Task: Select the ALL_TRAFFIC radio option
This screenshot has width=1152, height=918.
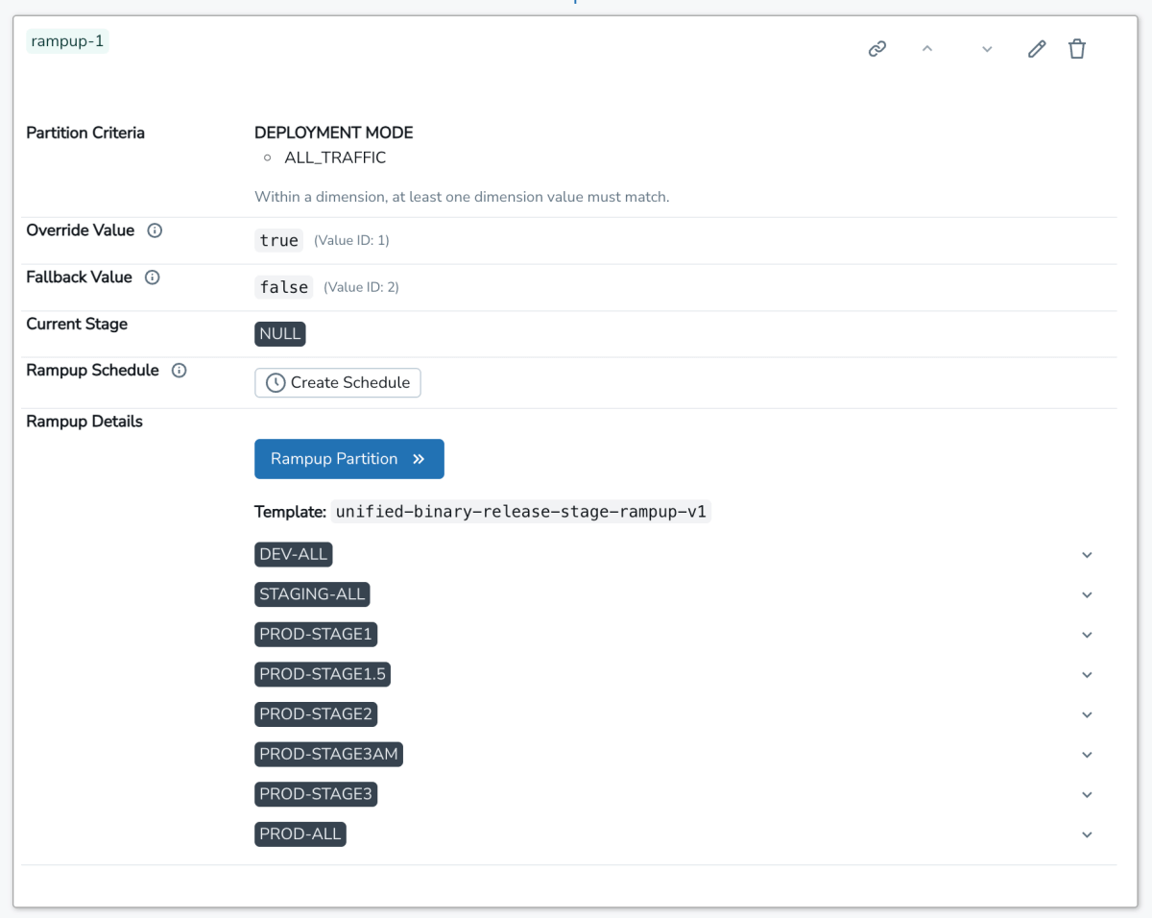Action: 267,157
